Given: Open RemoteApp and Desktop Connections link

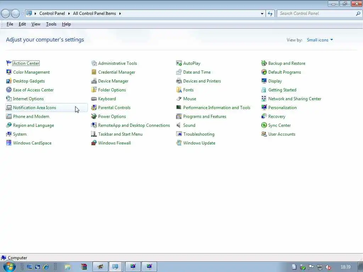Looking at the screenshot, I should tap(134, 125).
